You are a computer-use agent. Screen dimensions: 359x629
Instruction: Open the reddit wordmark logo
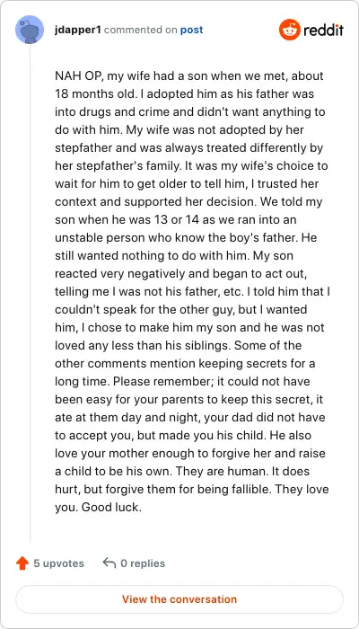point(323,30)
